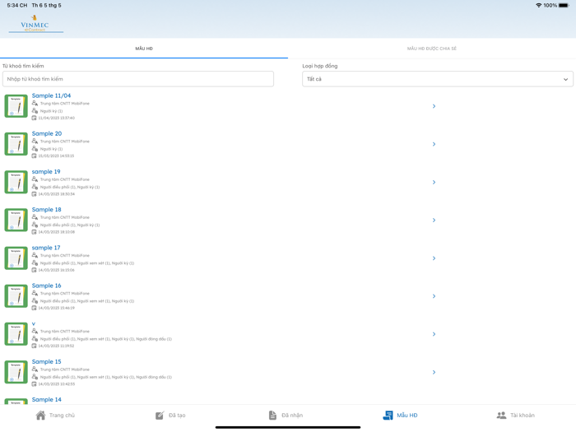
Task: Select the Mẫu HĐ bottom tab
Action: coord(400,415)
